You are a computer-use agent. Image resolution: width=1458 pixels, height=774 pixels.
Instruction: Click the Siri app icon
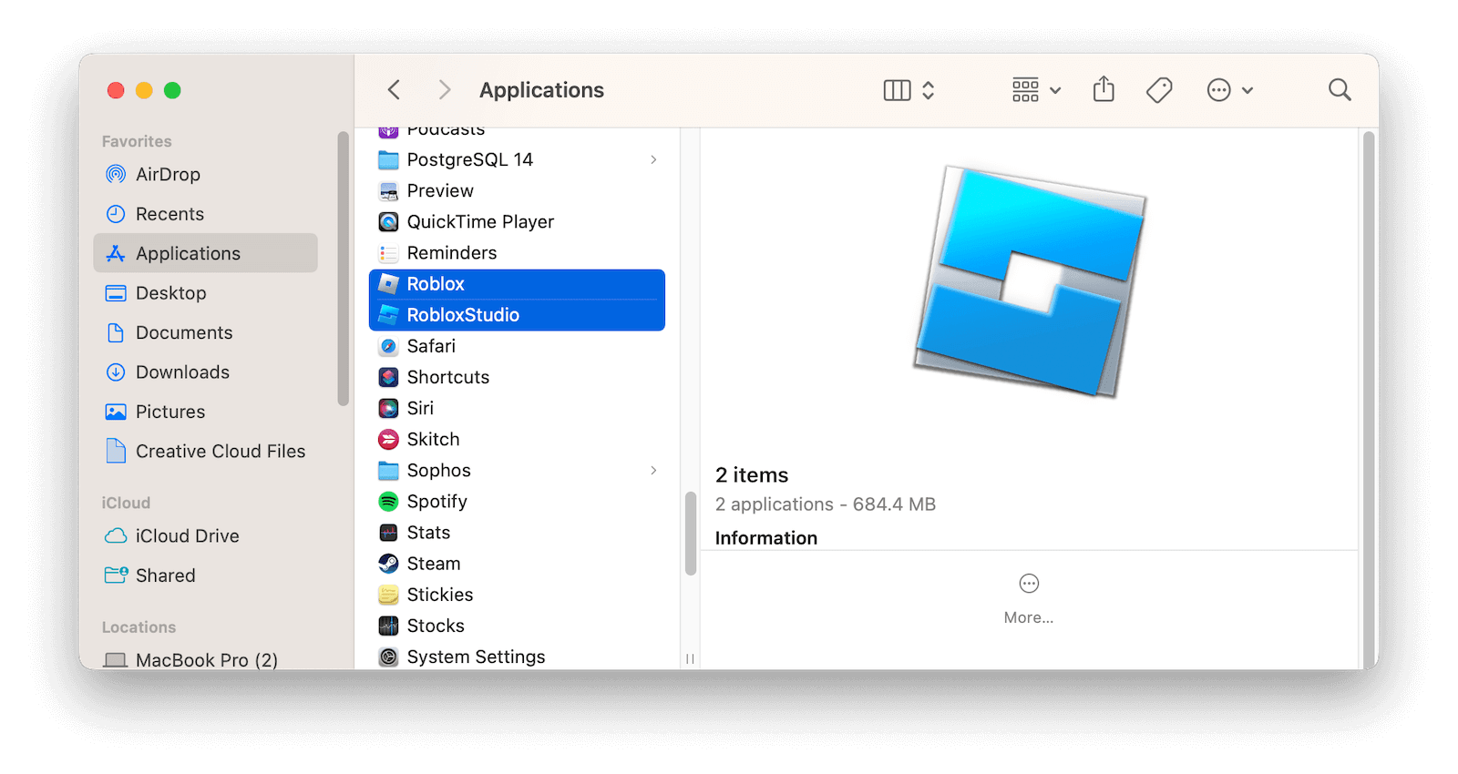tap(388, 408)
